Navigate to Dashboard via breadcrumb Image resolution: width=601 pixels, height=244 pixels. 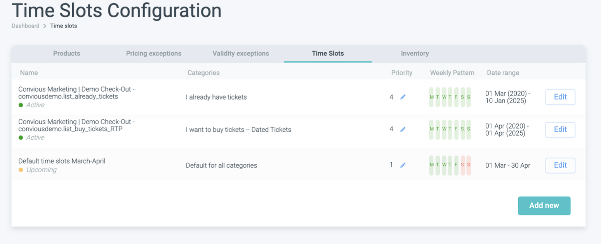[x=25, y=26]
